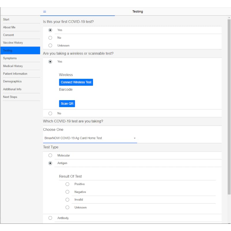Mark test result as Unknown
This screenshot has width=231, height=231.
[67, 207]
